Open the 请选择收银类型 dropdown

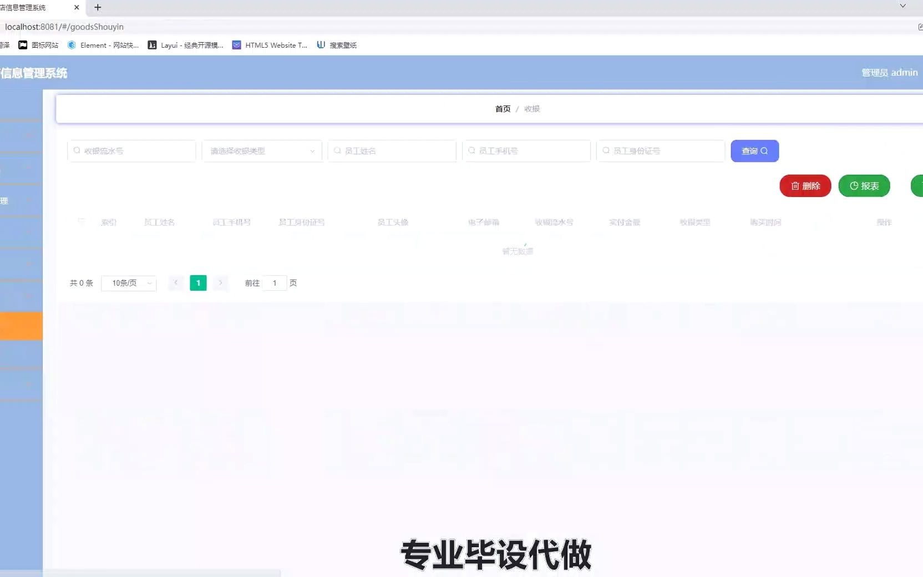pyautogui.click(x=262, y=151)
